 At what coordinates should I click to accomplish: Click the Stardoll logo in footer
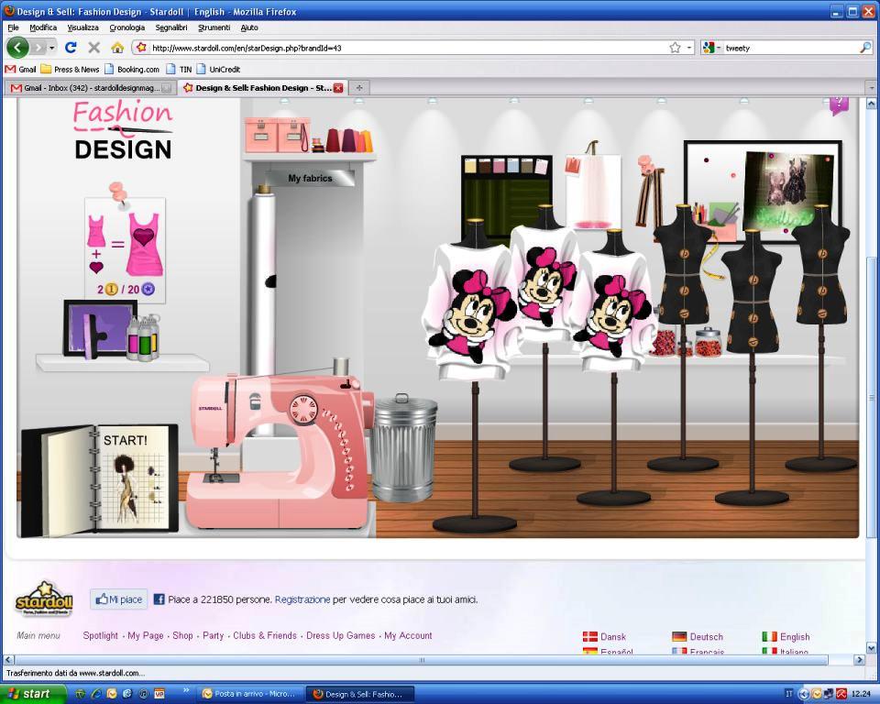point(44,599)
